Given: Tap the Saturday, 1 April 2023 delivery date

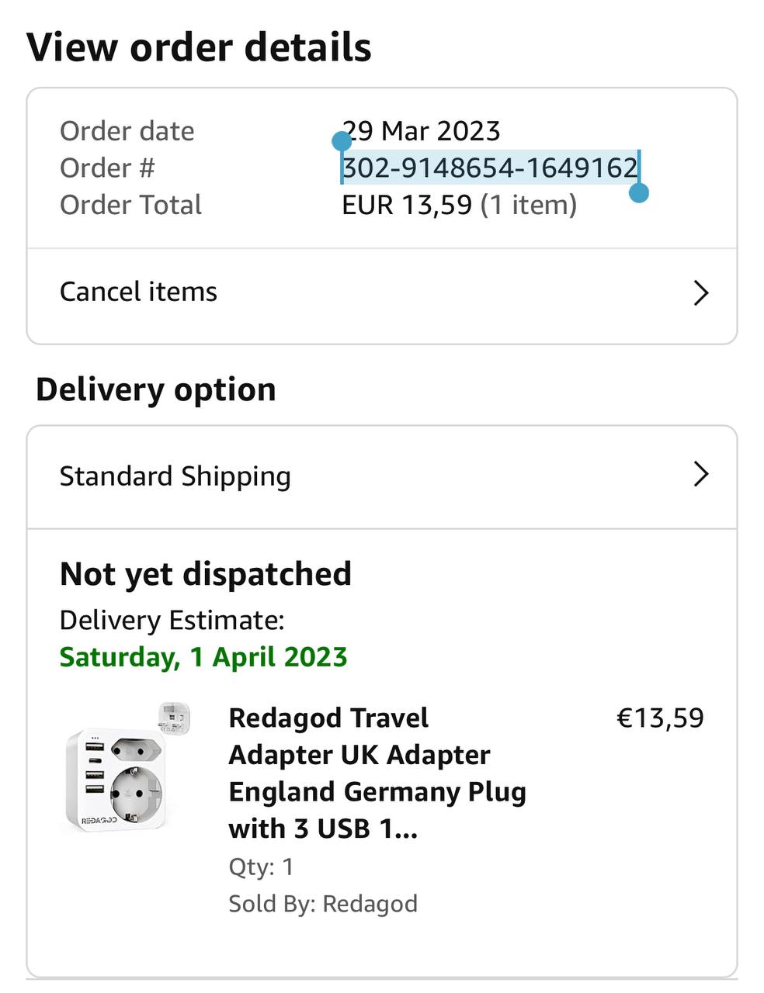Looking at the screenshot, I should coord(203,657).
